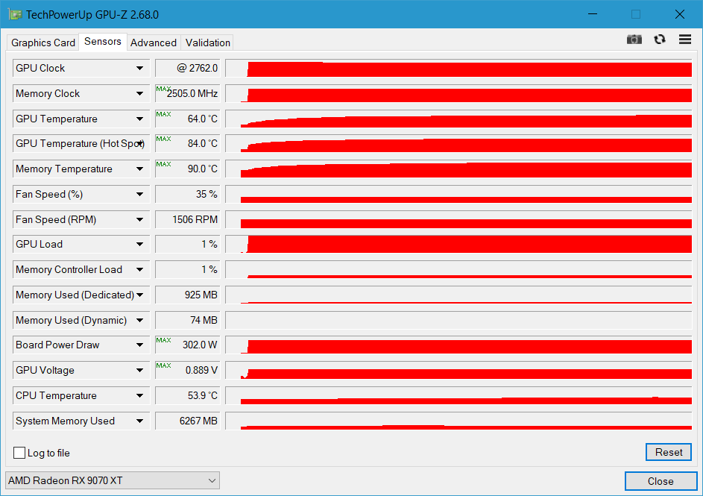Open the hamburger menu icon
Screen dimensions: 703x496
684,40
